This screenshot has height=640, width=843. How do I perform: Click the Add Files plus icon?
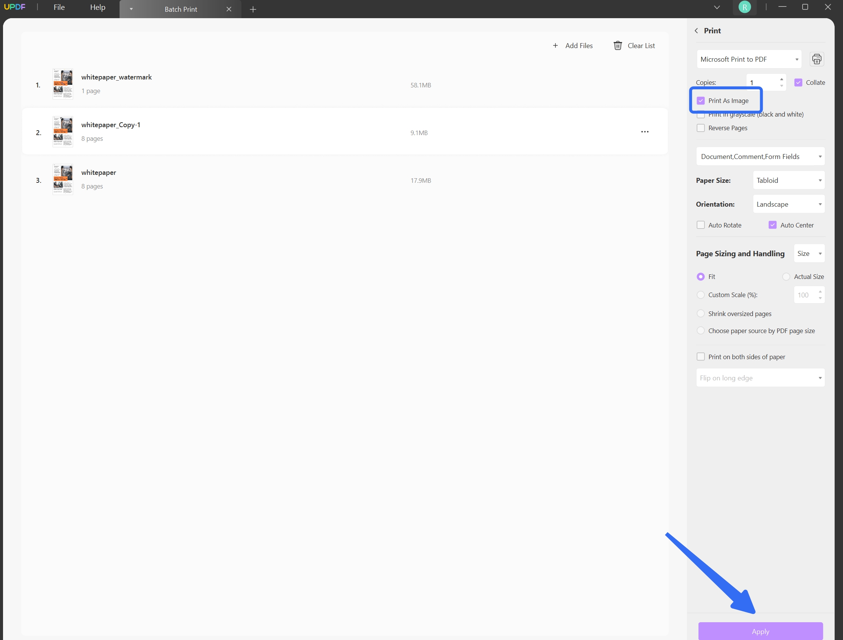(x=555, y=46)
